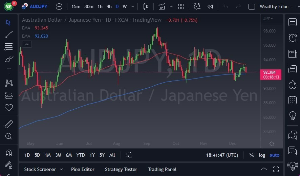Open the Ideas lightbulb panel
Screen dimensions: 300x176
point(292,115)
